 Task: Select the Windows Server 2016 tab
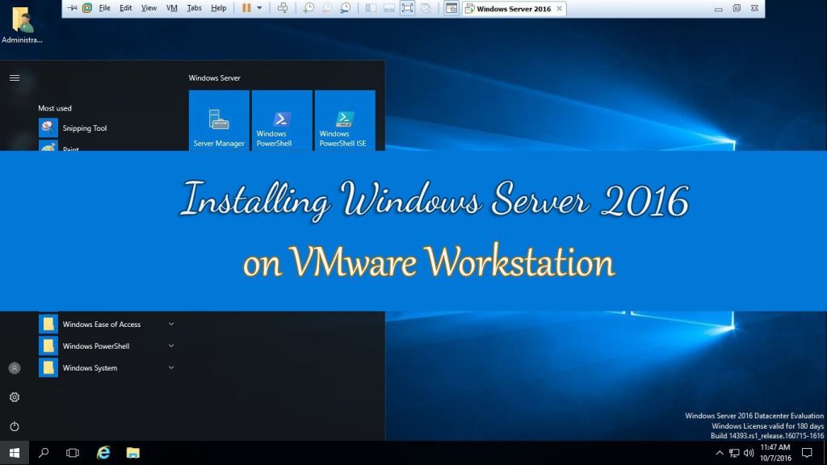point(513,9)
